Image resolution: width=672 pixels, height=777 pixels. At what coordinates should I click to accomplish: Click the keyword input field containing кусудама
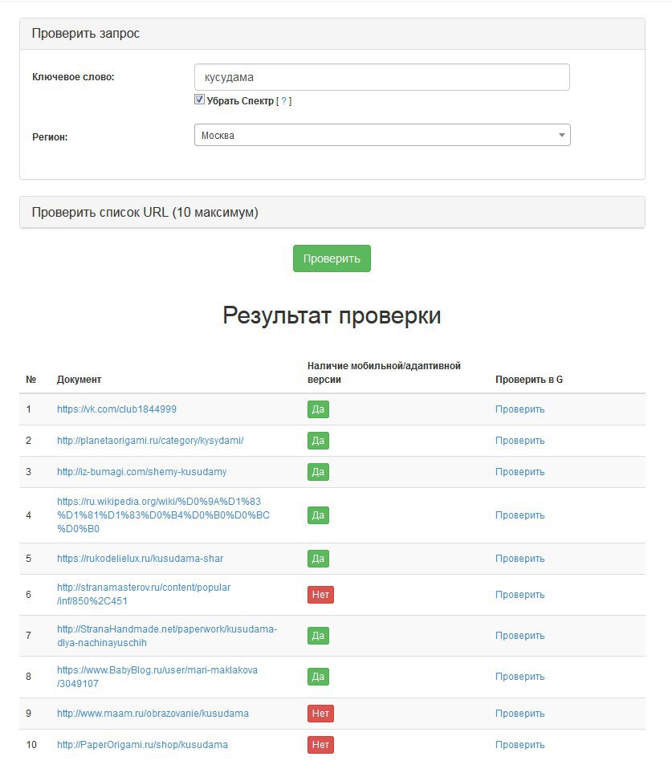pos(381,77)
